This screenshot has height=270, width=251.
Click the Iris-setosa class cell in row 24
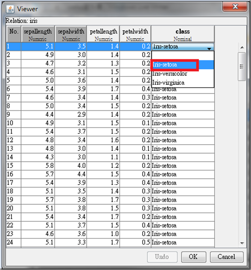[x=183, y=243]
